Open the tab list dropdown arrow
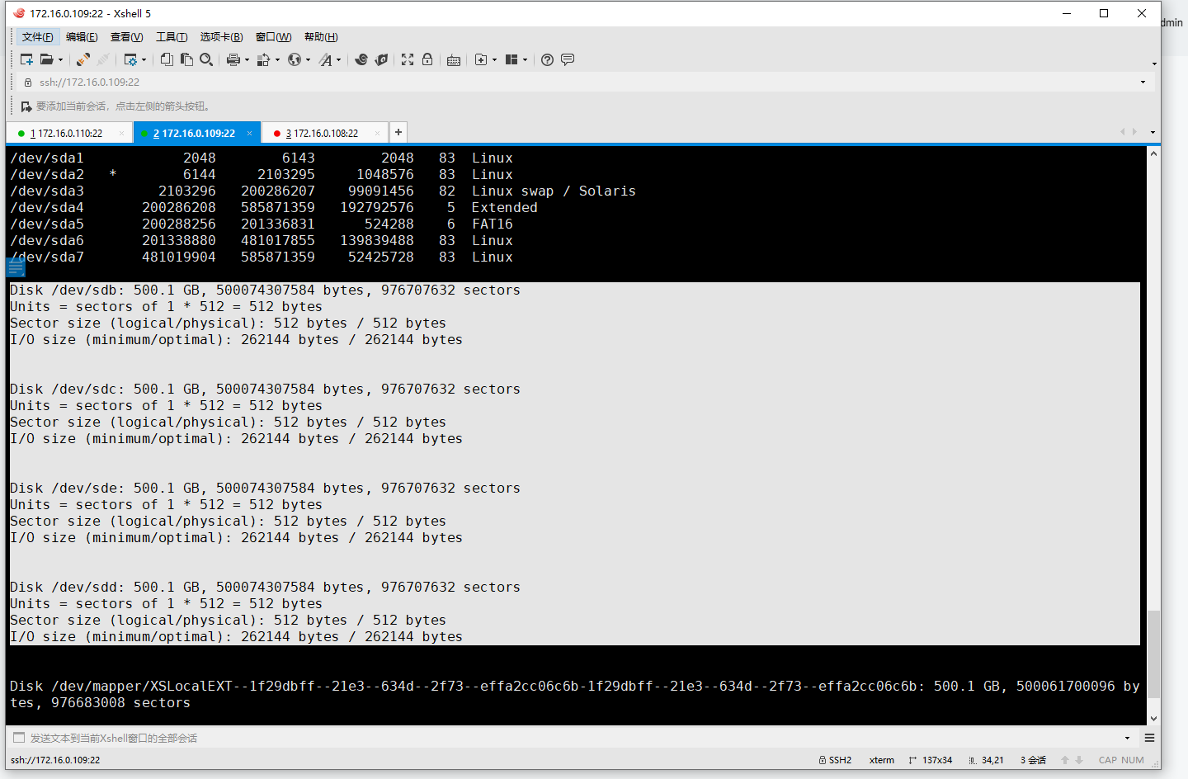1188x779 pixels. coord(1153,132)
